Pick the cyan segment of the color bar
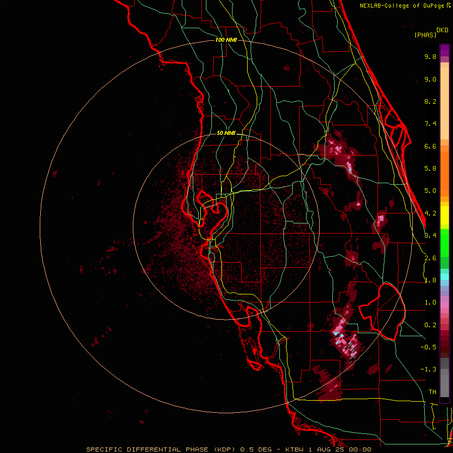This screenshot has width=453, height=453. [x=444, y=277]
